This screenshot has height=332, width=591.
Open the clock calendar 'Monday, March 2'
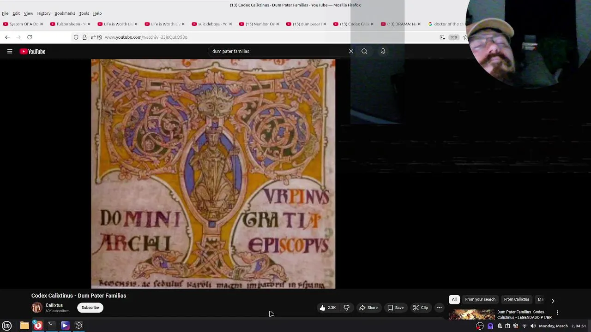tap(563, 326)
